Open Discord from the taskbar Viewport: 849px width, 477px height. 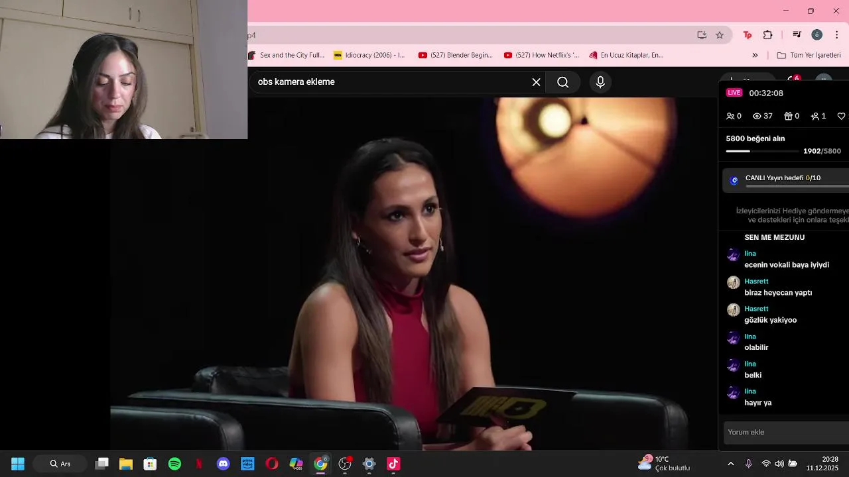coord(223,464)
